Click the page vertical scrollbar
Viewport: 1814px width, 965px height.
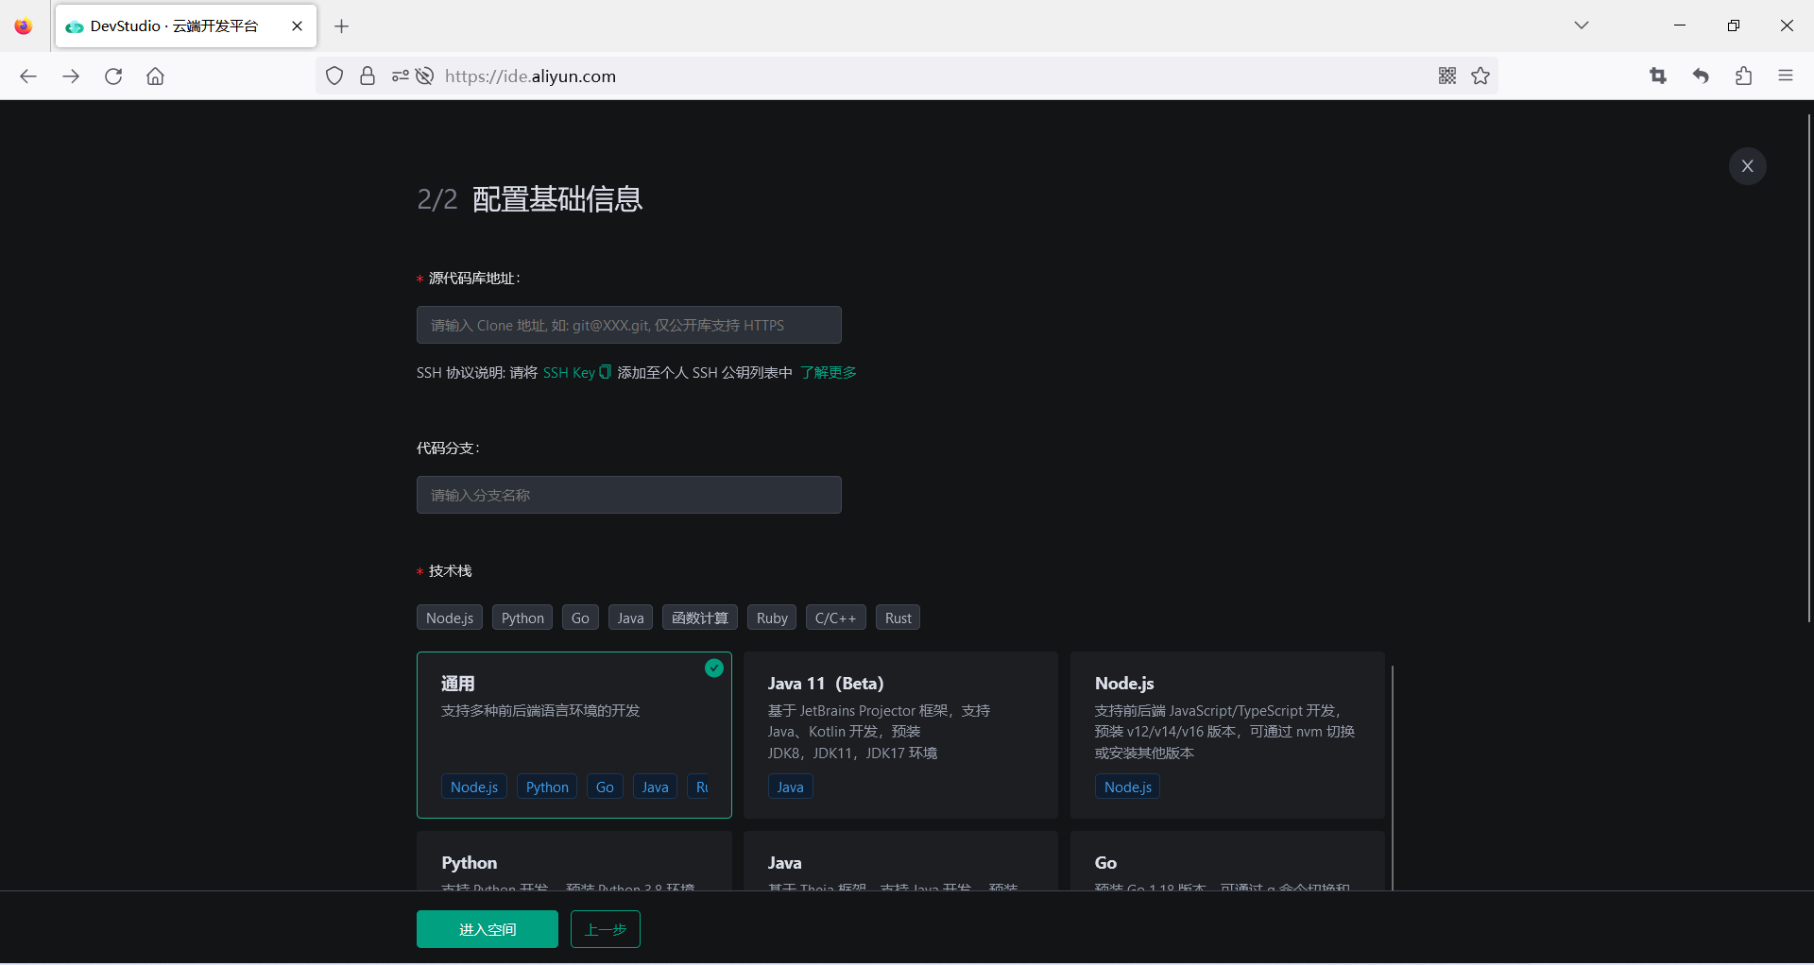click(1808, 368)
